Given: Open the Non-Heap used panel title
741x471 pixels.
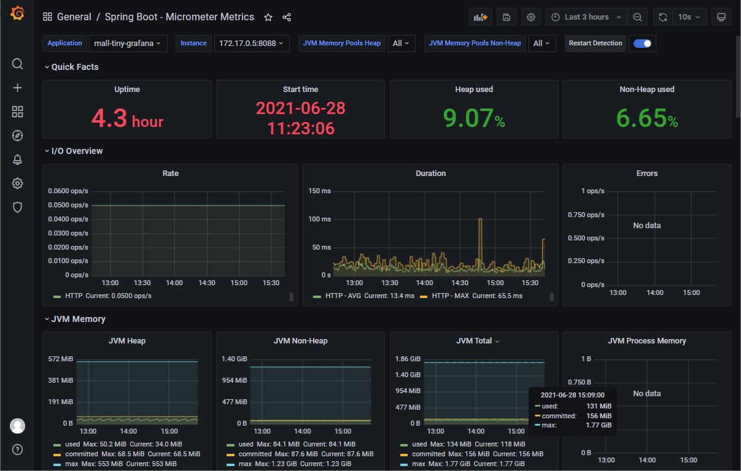Looking at the screenshot, I should click(x=647, y=90).
